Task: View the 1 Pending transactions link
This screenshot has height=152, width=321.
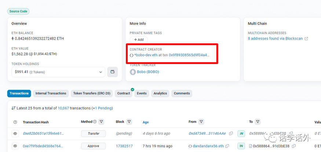Action: pyautogui.click(x=103, y=108)
